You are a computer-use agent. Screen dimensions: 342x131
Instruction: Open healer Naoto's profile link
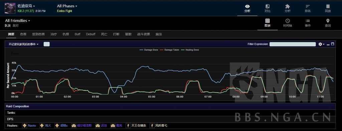32,126
